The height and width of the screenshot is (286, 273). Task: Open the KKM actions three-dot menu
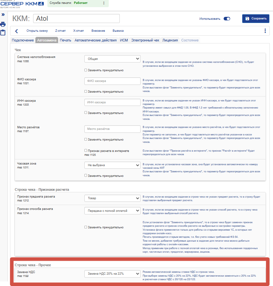coord(265,31)
